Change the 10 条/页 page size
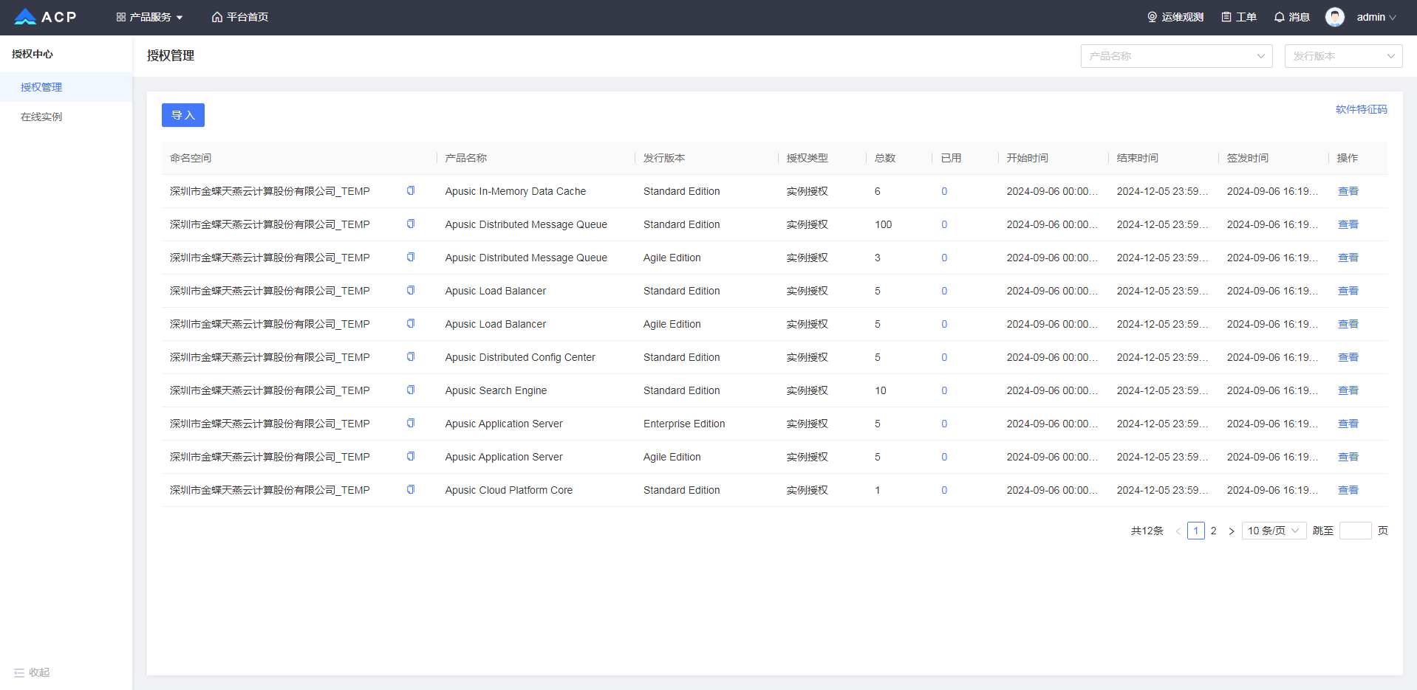This screenshot has width=1417, height=690. pyautogui.click(x=1274, y=531)
